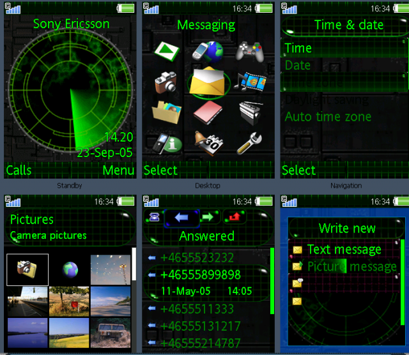Switch to the dialed green arrow tab

pyautogui.click(x=208, y=217)
